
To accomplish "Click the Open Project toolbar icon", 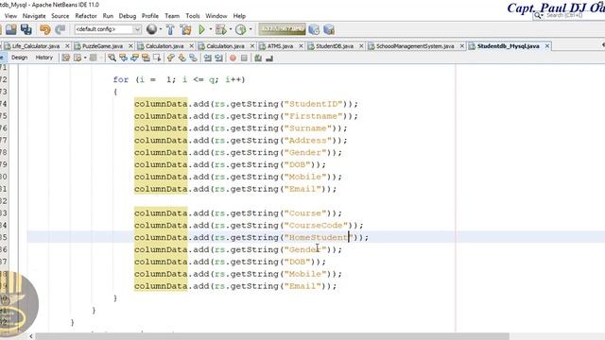I will pos(11,29).
